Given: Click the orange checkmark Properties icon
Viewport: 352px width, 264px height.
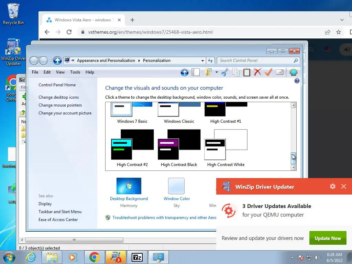Looking at the screenshot, I should [x=268, y=72].
